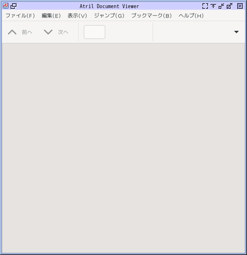Open the ジャンプ(G) menu
The width and height of the screenshot is (247, 255).
point(109,16)
